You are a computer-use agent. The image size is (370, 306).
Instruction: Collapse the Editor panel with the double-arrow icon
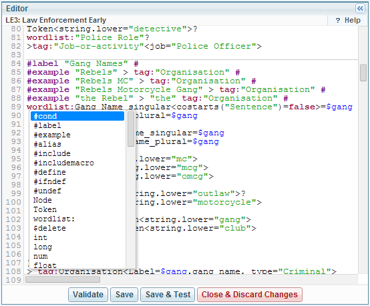pyautogui.click(x=360, y=9)
